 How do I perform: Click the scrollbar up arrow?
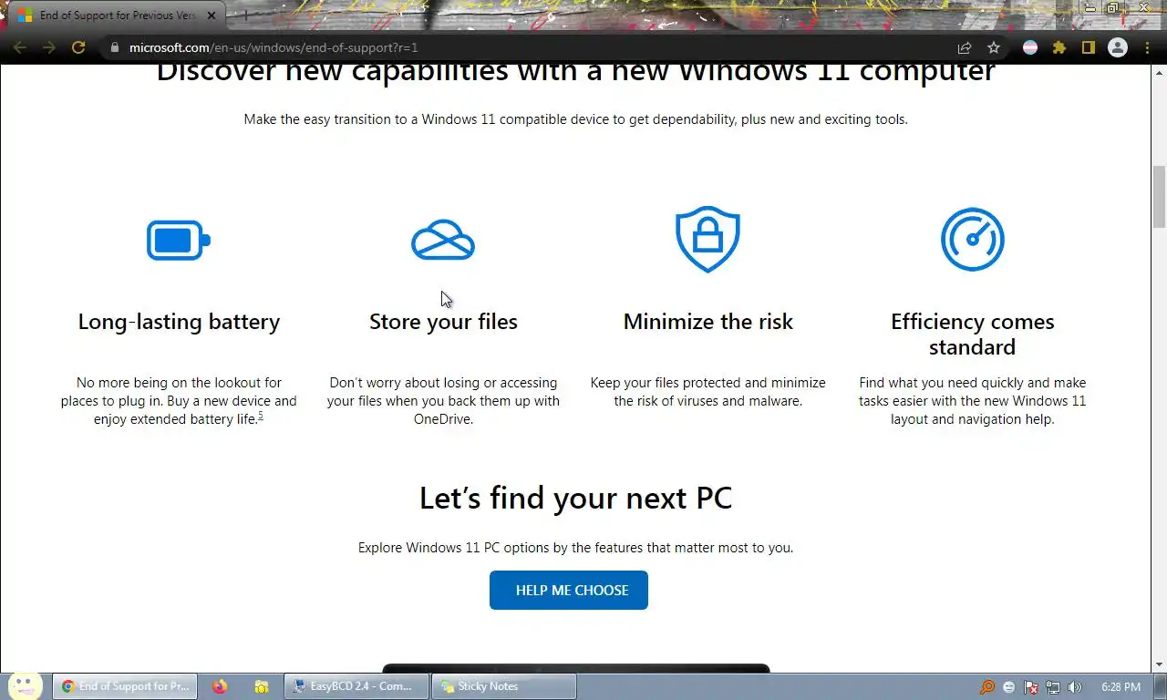[1160, 72]
